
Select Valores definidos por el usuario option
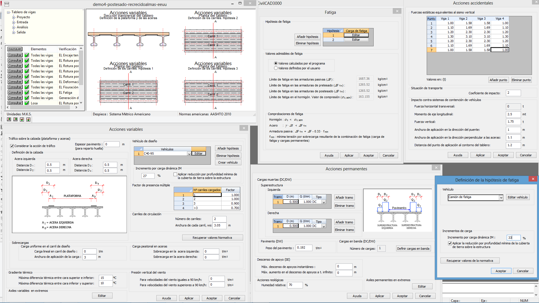[276, 68]
